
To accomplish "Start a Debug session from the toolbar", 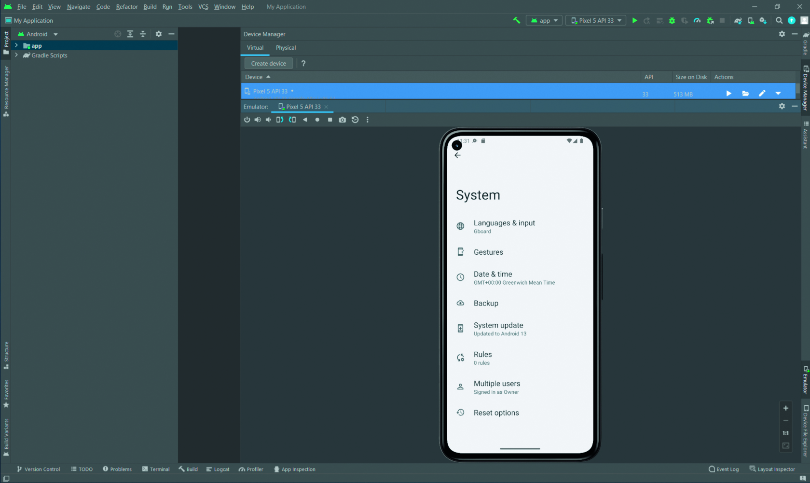I will [x=672, y=20].
